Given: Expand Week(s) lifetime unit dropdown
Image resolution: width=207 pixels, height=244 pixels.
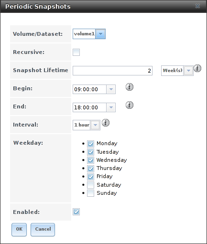Looking at the screenshot, I should tap(188, 71).
